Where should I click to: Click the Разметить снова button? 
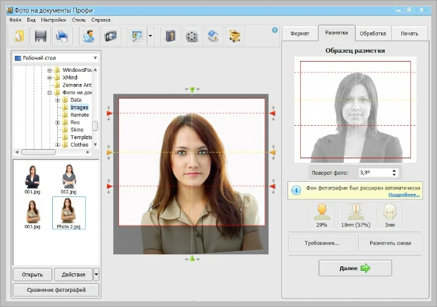390,243
